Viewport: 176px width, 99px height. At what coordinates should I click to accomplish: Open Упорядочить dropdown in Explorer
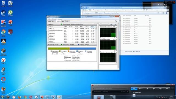[89, 13]
